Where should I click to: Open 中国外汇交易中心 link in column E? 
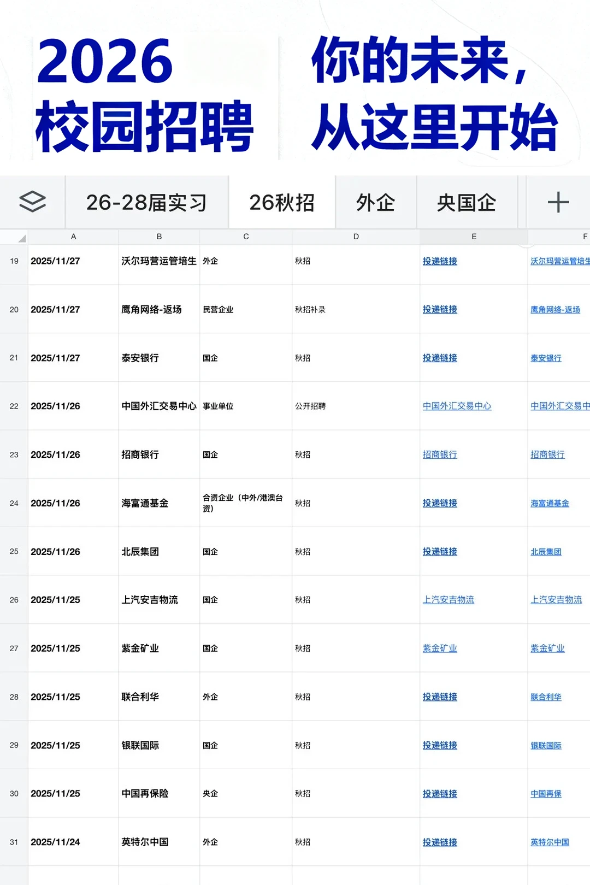(x=457, y=406)
